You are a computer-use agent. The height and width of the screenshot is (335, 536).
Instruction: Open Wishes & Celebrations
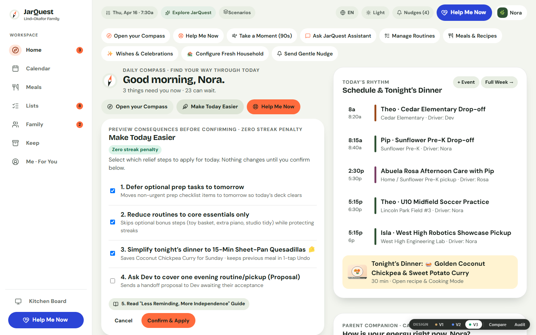[x=140, y=54]
